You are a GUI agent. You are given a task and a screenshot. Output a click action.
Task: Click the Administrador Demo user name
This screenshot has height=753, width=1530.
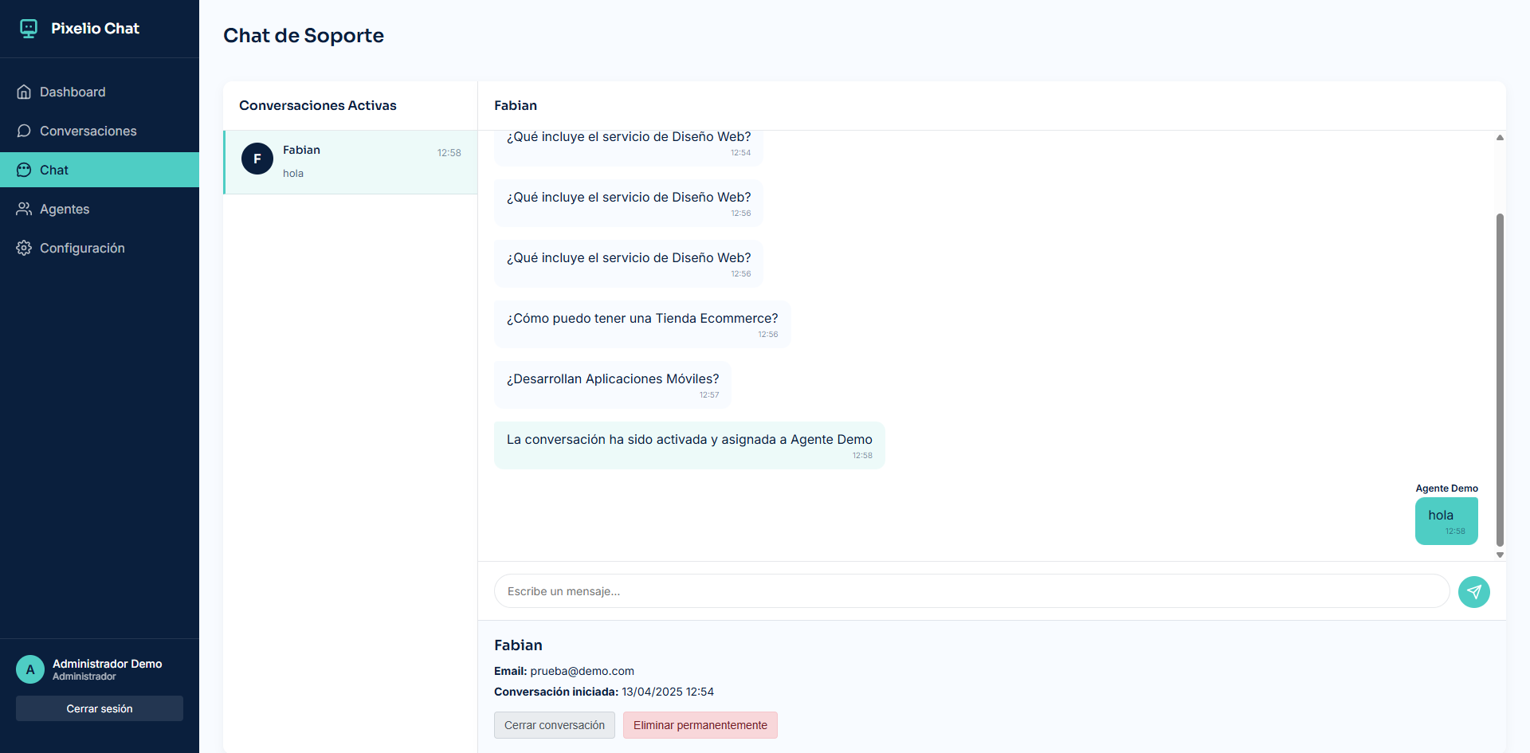108,664
